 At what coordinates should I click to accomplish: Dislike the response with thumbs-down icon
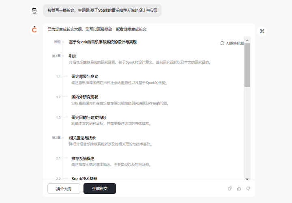point(248,188)
